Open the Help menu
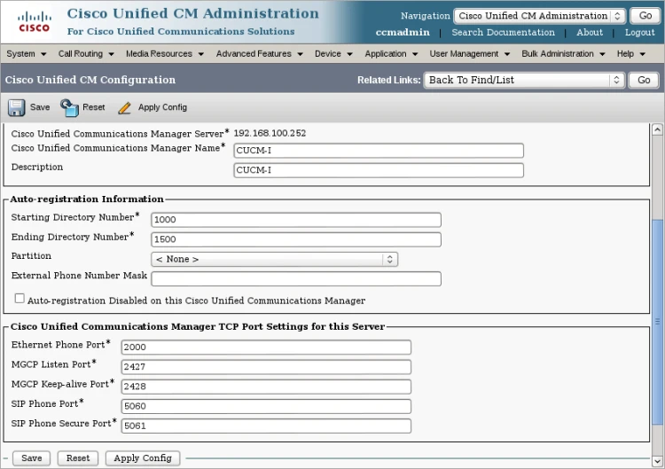The width and height of the screenshot is (665, 469). click(631, 54)
